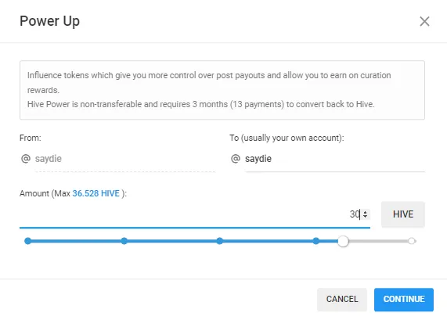Click the @ icon beside To account
The height and width of the screenshot is (320, 447).
pyautogui.click(x=236, y=158)
